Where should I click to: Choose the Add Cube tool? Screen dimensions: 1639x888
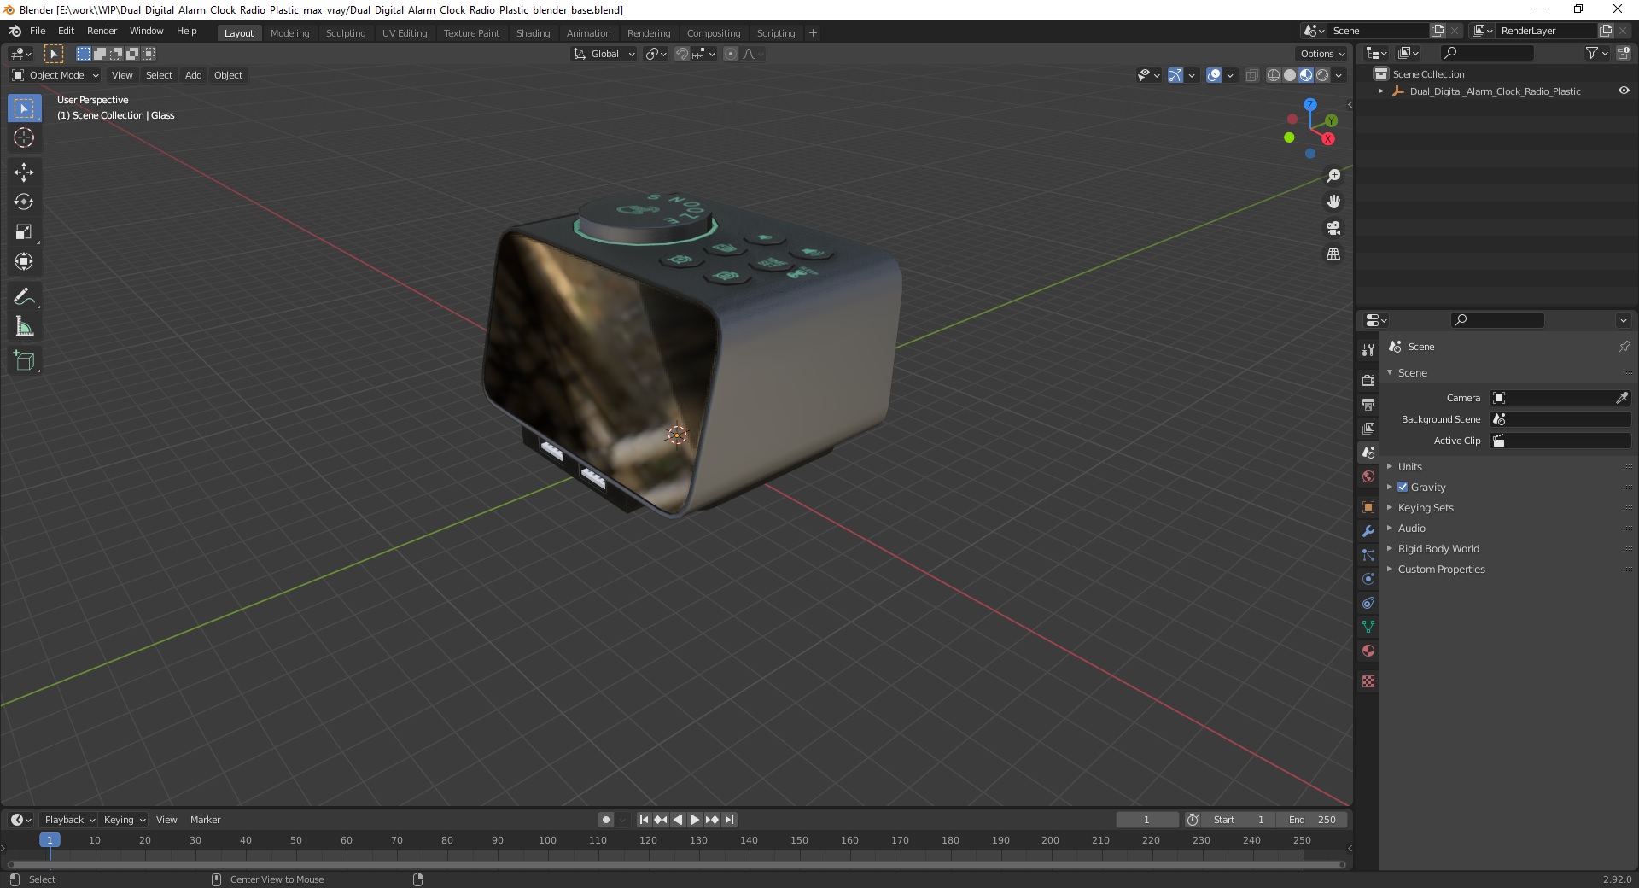pyautogui.click(x=24, y=360)
